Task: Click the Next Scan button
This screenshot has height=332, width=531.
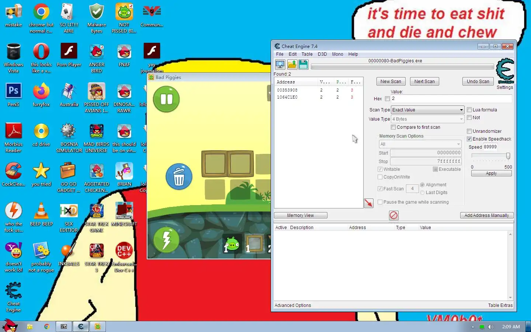Action: click(x=424, y=82)
